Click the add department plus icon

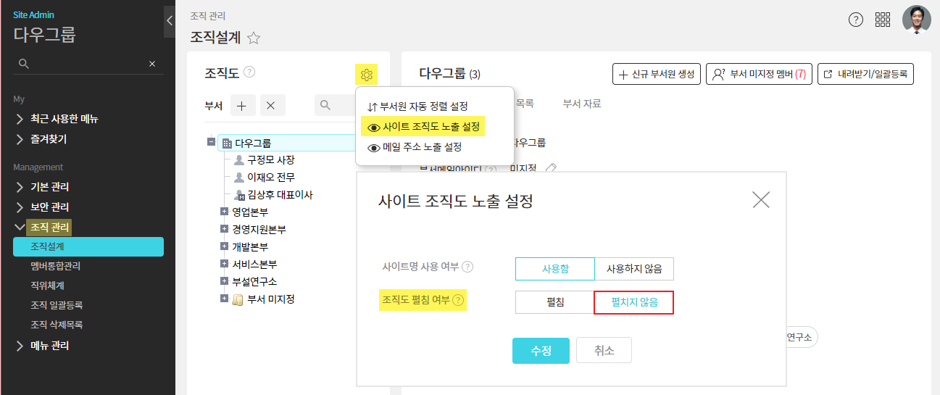(242, 106)
